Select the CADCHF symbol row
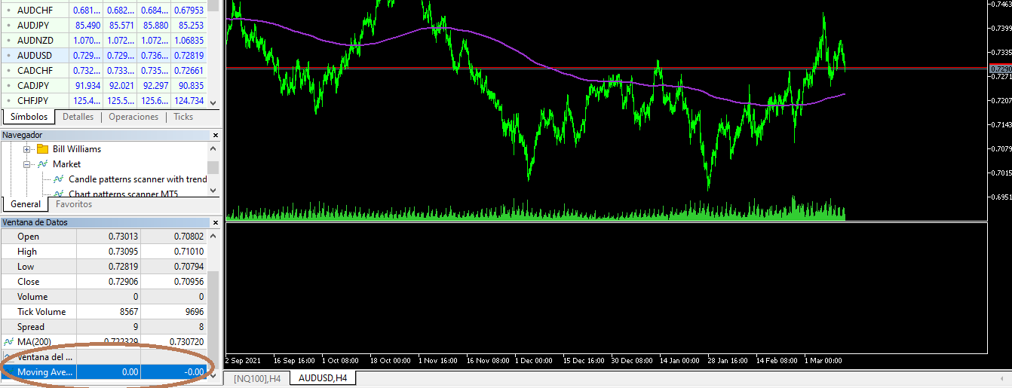This screenshot has width=1012, height=388. [104, 70]
